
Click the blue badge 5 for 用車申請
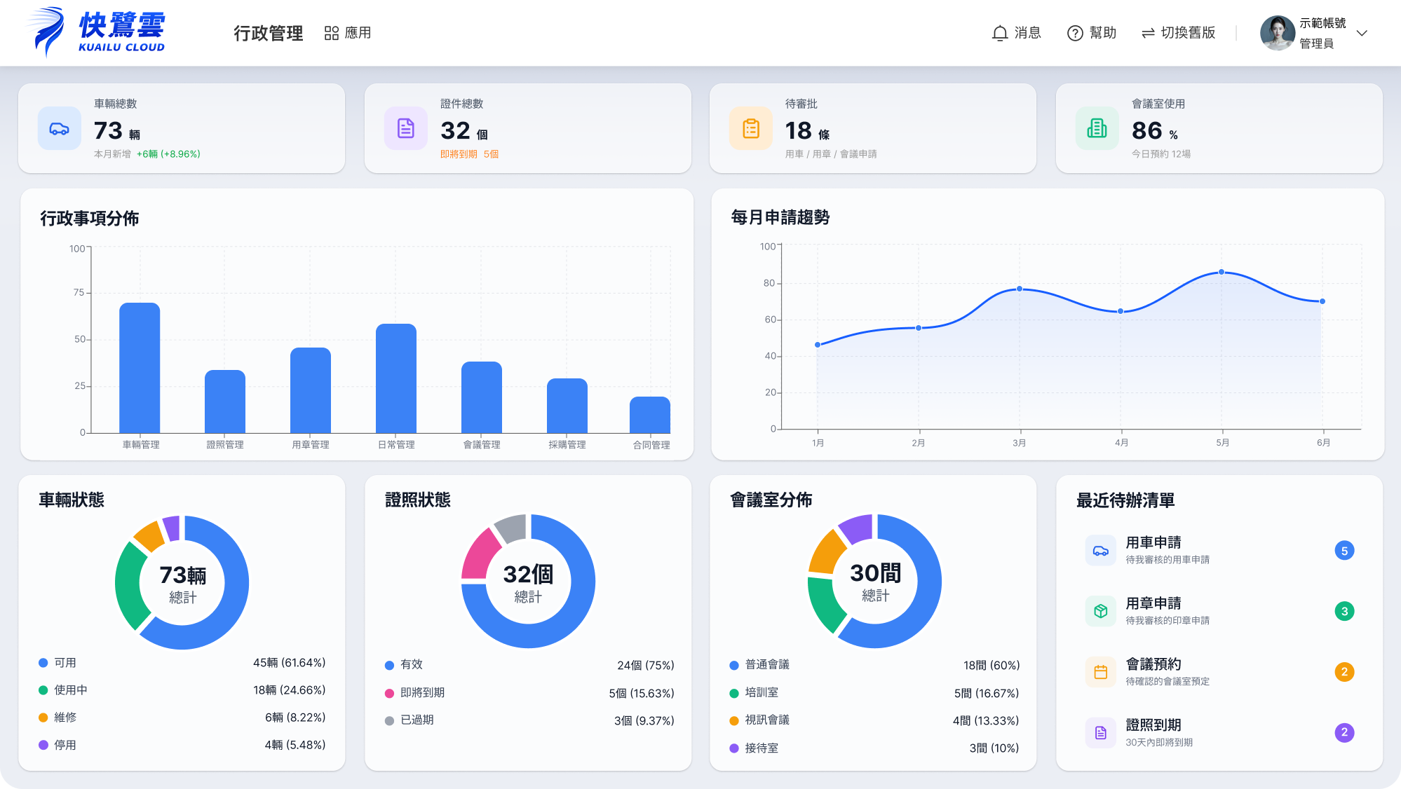pos(1344,551)
